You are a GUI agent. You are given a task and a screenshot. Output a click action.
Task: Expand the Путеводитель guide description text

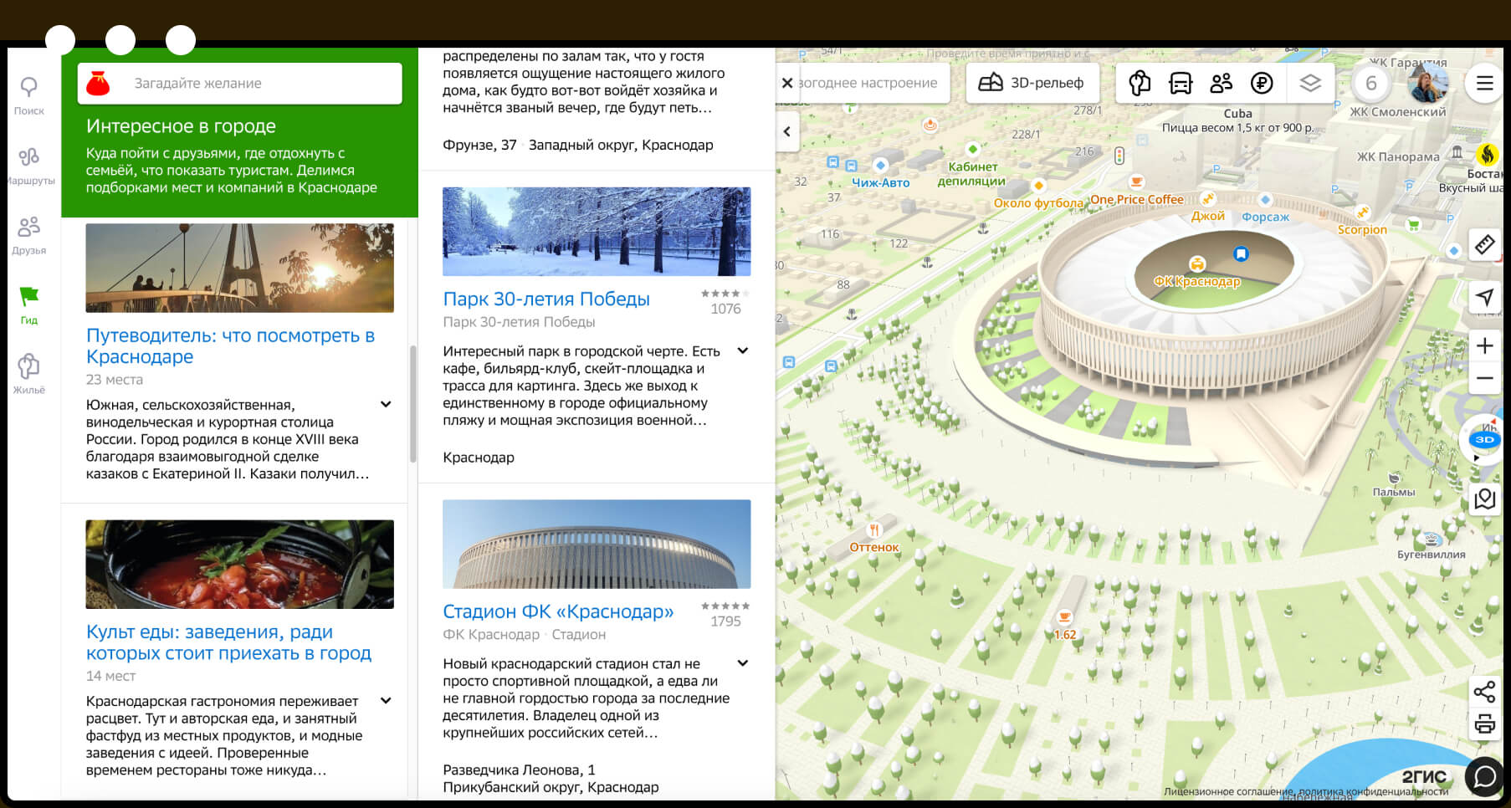coord(386,404)
